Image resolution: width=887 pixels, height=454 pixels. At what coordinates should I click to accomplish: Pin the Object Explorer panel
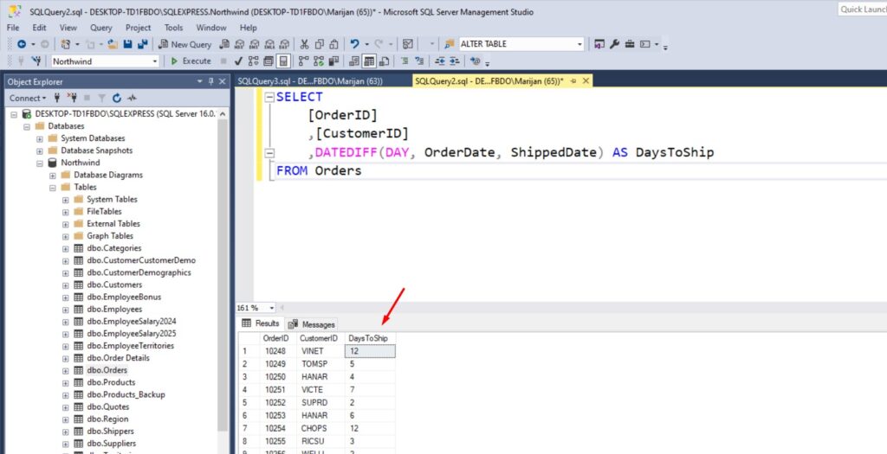(x=211, y=82)
